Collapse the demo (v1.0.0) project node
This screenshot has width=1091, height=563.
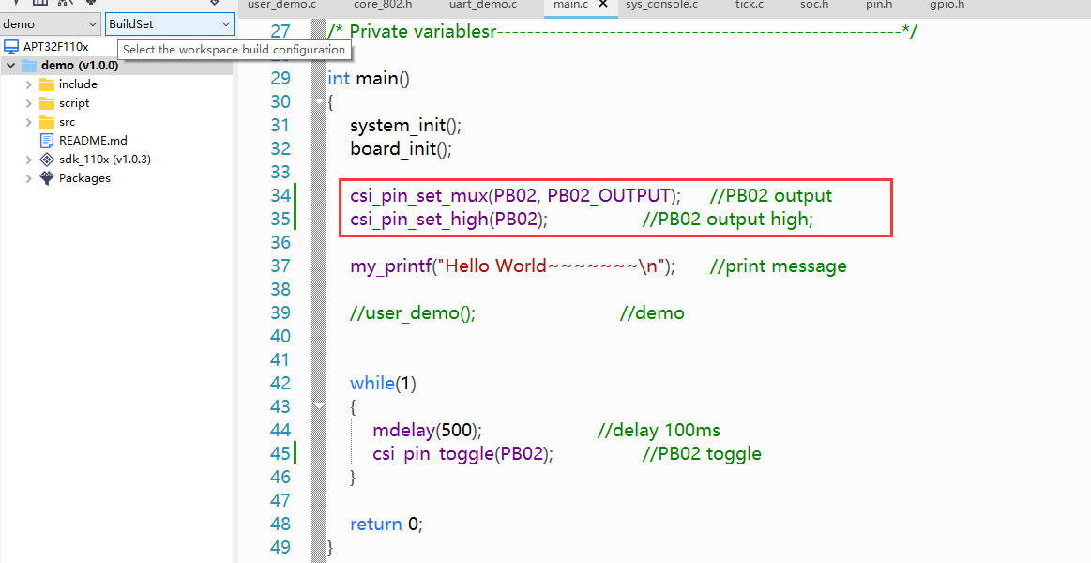pos(10,66)
